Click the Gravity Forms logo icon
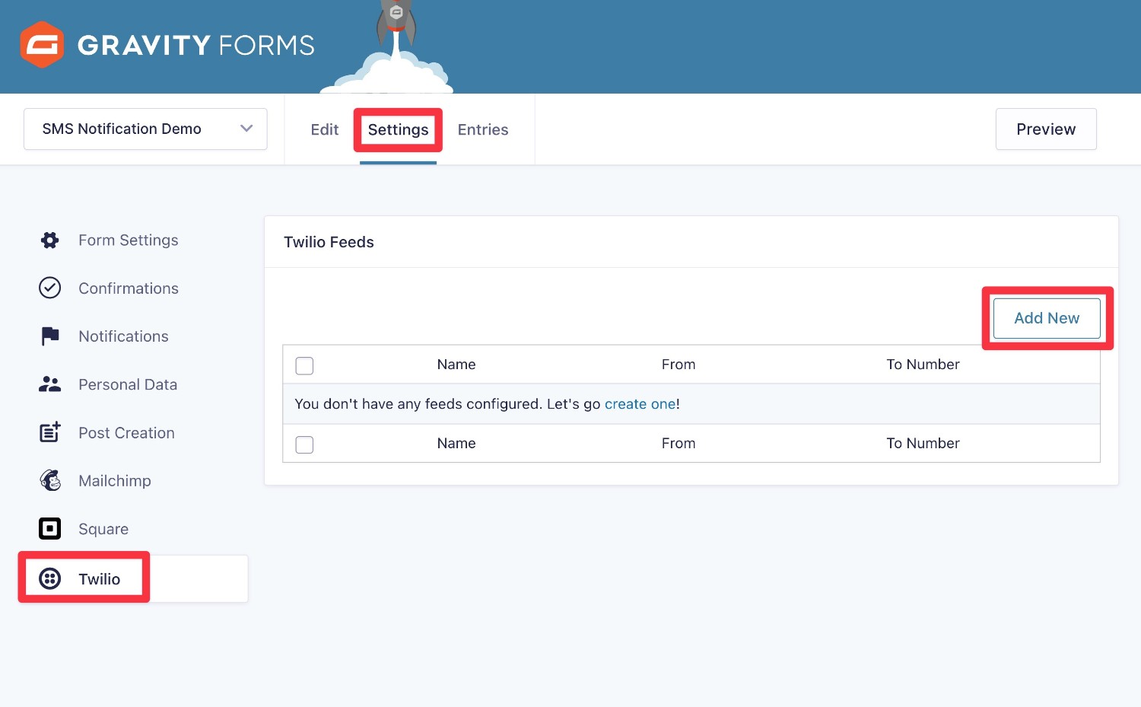The height and width of the screenshot is (707, 1141). click(x=42, y=45)
